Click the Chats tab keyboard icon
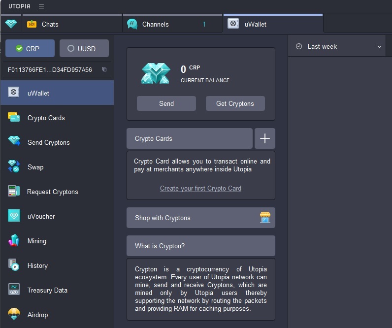The width and height of the screenshot is (392, 328). point(32,24)
